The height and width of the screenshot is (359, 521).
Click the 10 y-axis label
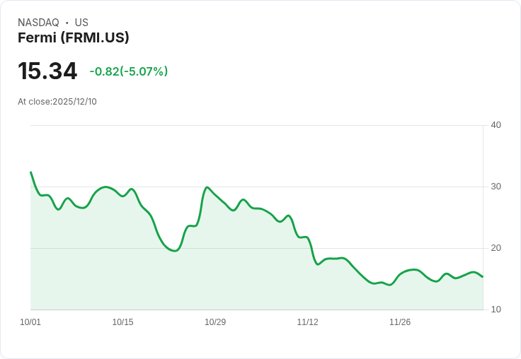pyautogui.click(x=496, y=310)
